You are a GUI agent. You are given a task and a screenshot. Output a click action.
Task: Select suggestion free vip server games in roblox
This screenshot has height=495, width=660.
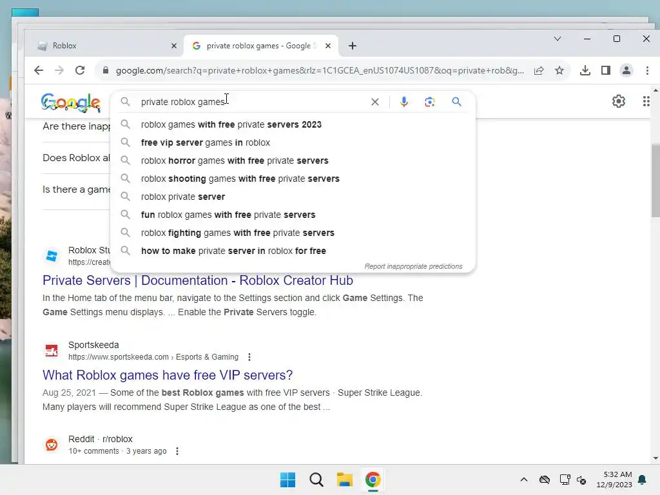tap(293, 142)
